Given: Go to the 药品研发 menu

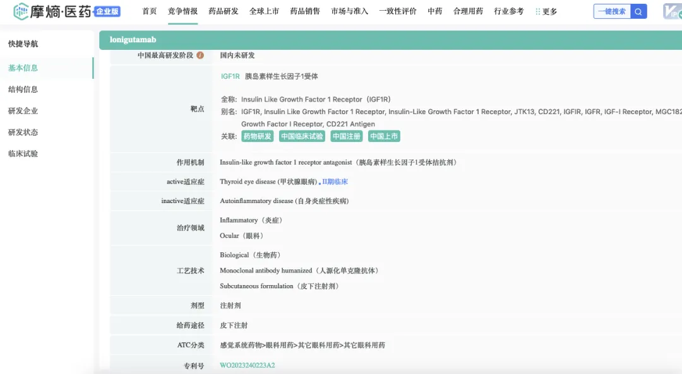Looking at the screenshot, I should [224, 11].
